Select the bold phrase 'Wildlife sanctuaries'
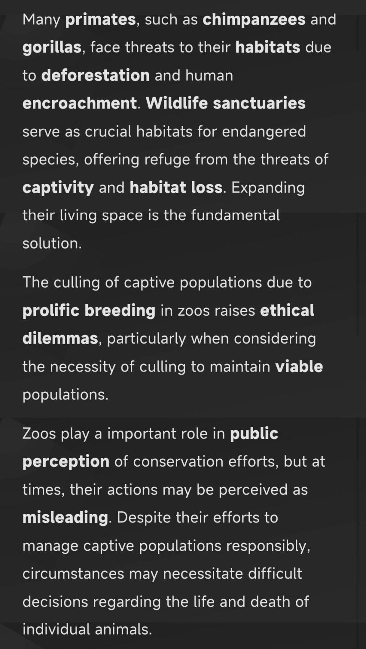Image resolution: width=366 pixels, height=649 pixels. click(x=226, y=103)
